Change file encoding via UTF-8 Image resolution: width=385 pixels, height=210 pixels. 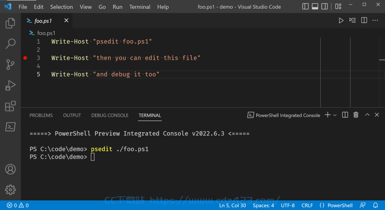pos(288,206)
